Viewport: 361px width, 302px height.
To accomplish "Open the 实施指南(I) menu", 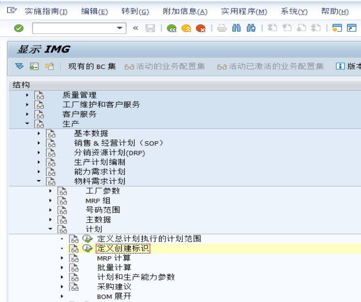I will (46, 11).
